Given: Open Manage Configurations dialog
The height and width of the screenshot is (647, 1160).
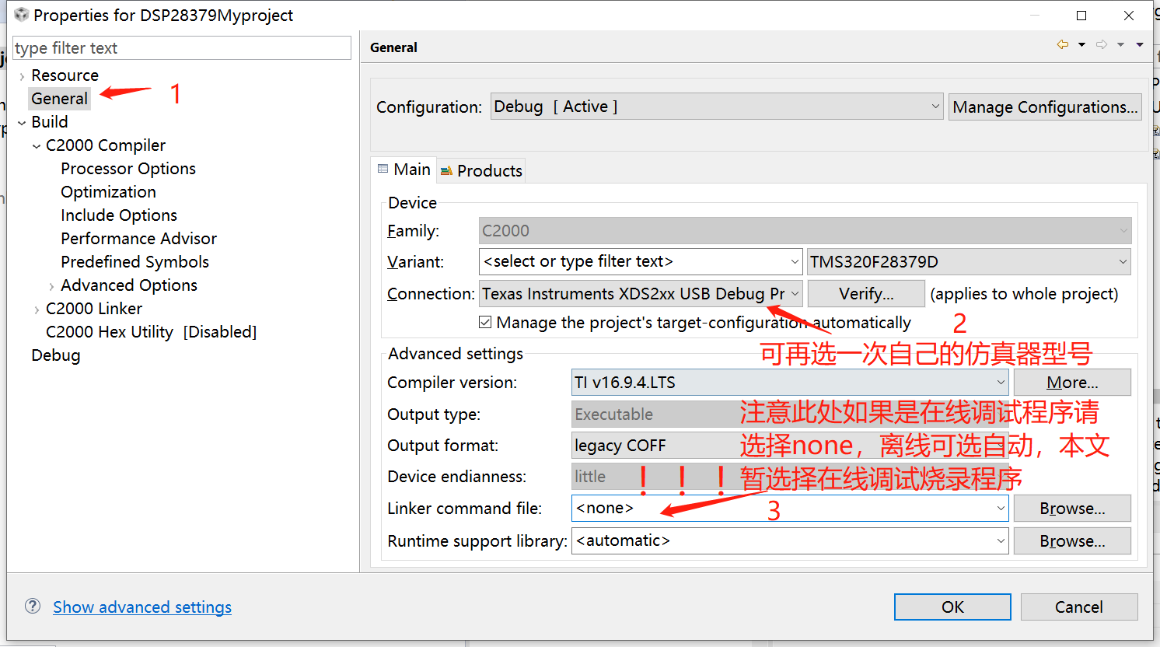Looking at the screenshot, I should click(x=1045, y=107).
